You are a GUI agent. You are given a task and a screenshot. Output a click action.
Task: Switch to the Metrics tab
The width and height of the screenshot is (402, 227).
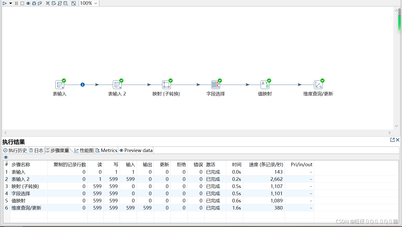106,150
